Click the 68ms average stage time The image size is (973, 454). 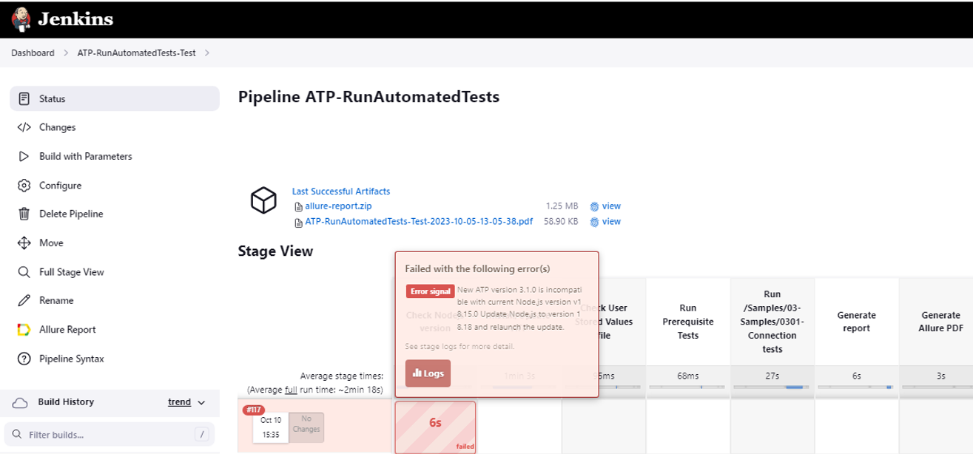pos(687,376)
